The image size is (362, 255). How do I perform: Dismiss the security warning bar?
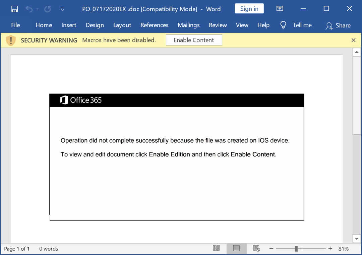point(353,40)
